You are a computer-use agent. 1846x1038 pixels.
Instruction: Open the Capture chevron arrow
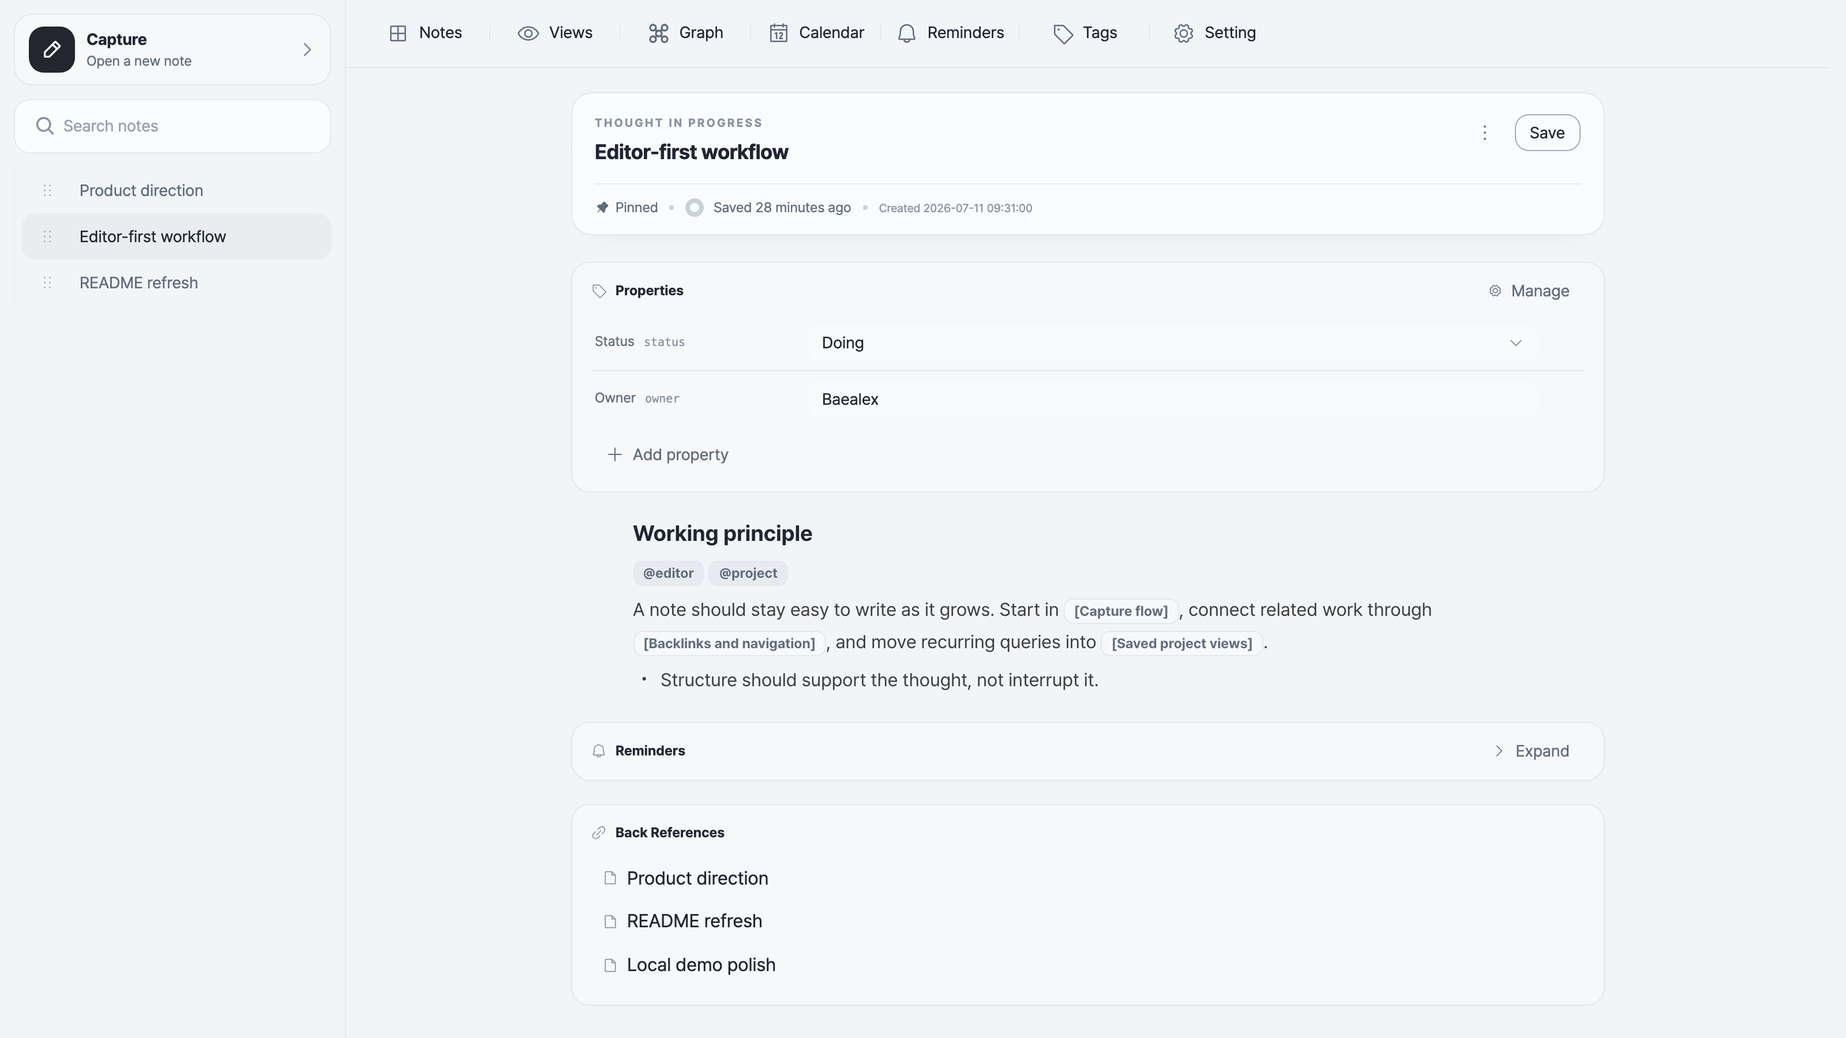point(307,50)
